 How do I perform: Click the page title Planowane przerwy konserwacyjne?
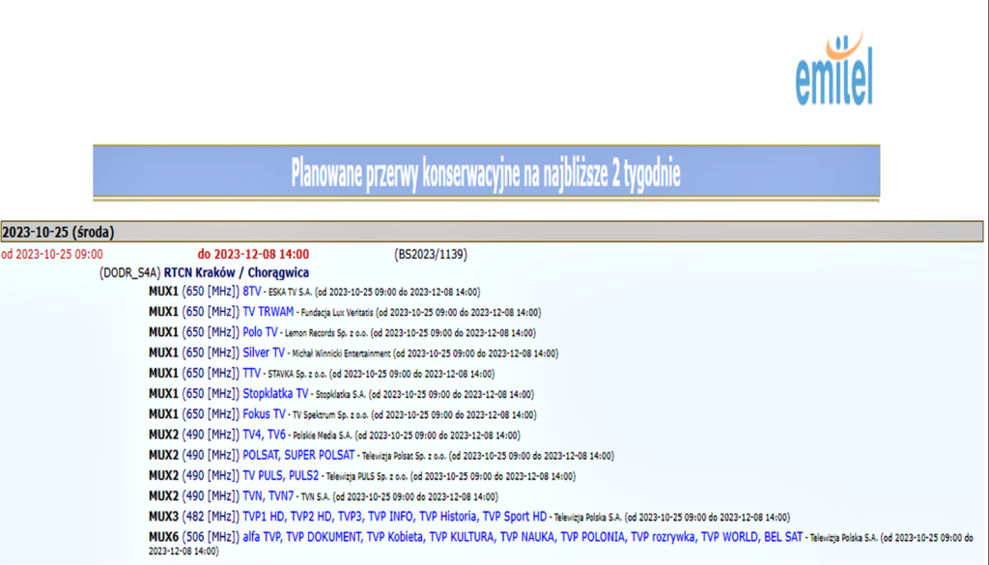click(486, 173)
